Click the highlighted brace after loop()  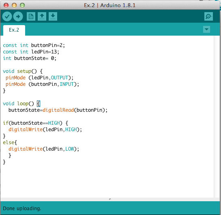coord(39,104)
